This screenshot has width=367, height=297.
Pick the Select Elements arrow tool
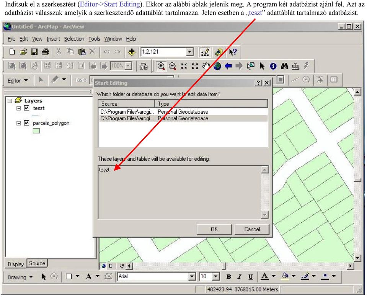click(262, 66)
